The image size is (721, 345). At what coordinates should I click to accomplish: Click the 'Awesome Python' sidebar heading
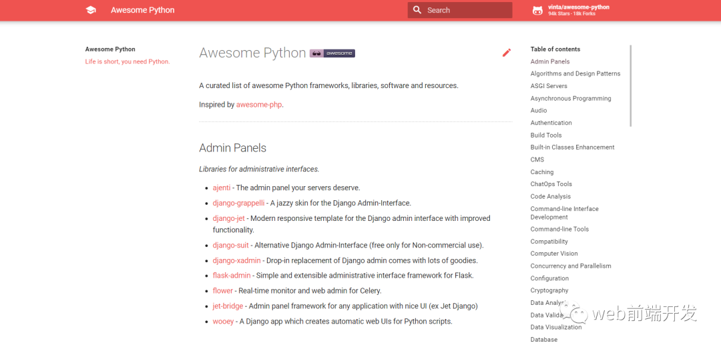(110, 49)
